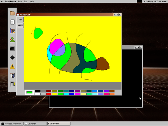Choose the dark purple swatch
Screen dimensions: 168x126
pos(78,91)
